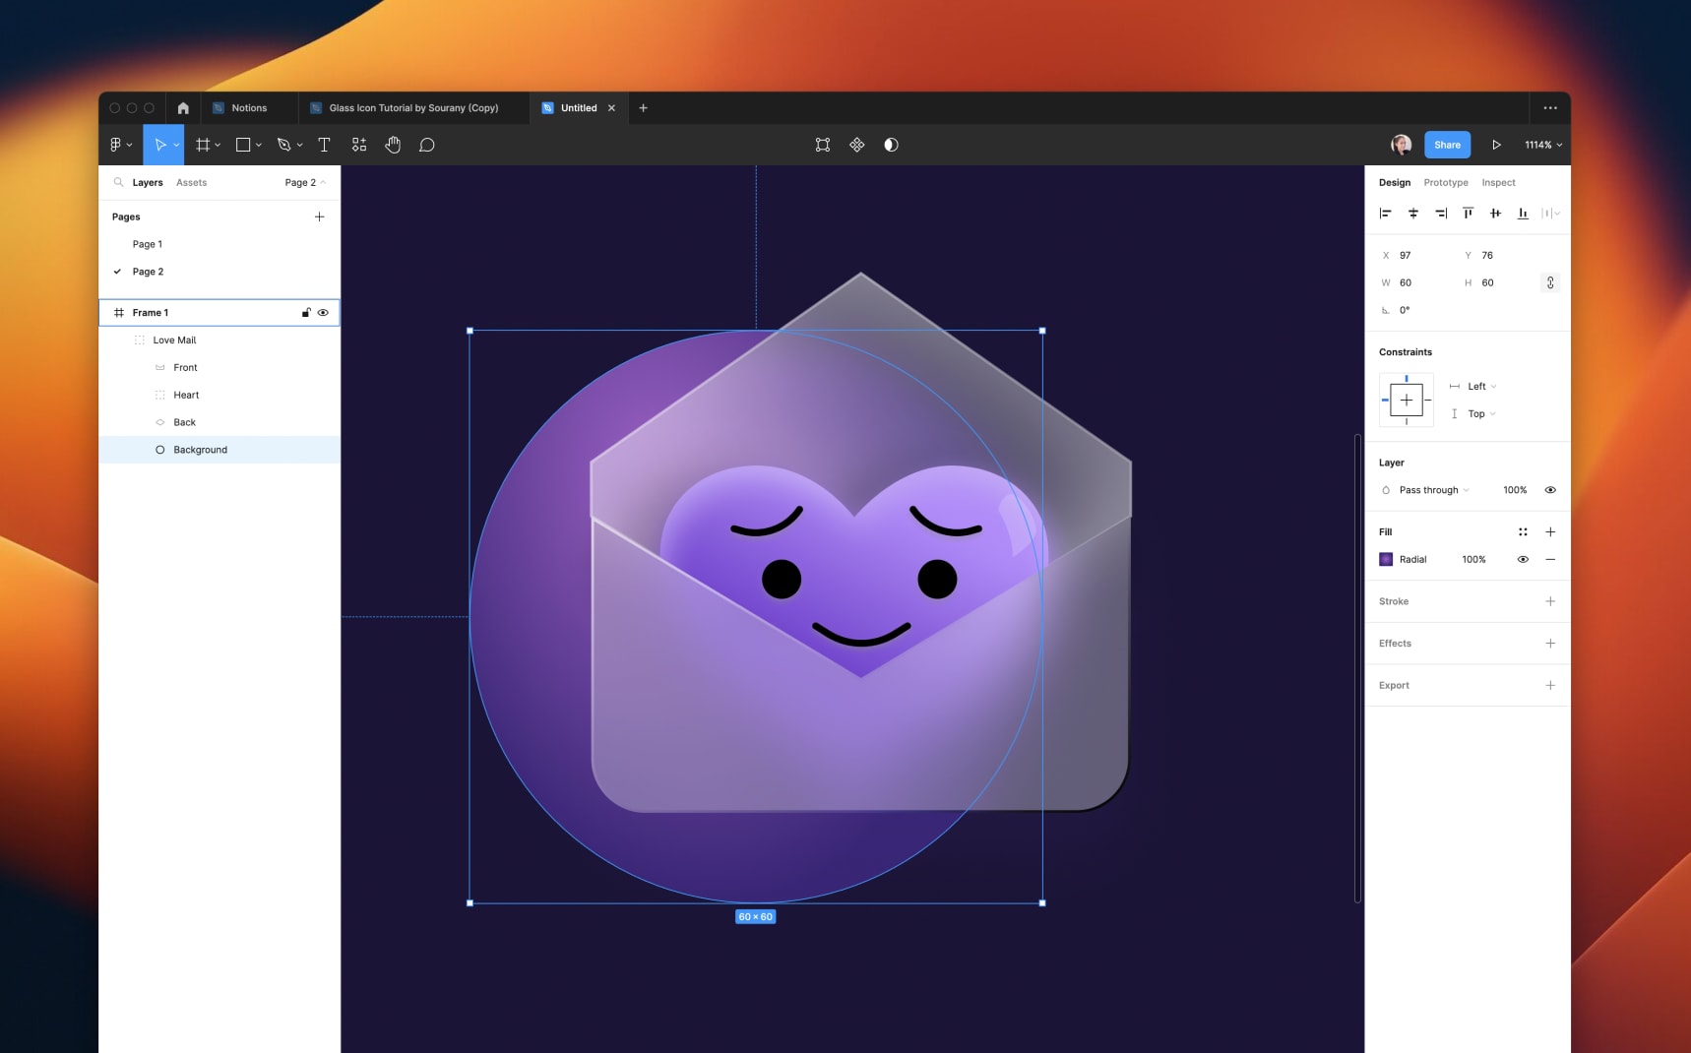Select the Hand tool
The image size is (1691, 1053).
[393, 145]
